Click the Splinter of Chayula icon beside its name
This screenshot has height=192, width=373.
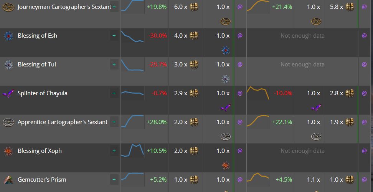(x=8, y=93)
